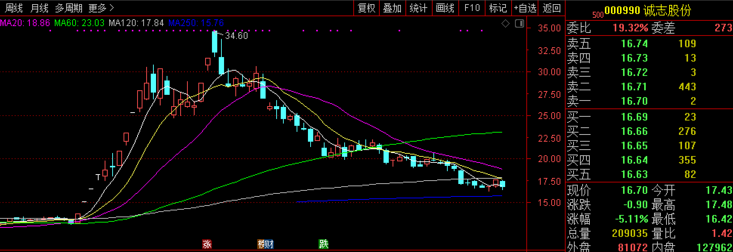733x252 pixels.
Task: Select the 买二 price 16.66
Action: 634,131
